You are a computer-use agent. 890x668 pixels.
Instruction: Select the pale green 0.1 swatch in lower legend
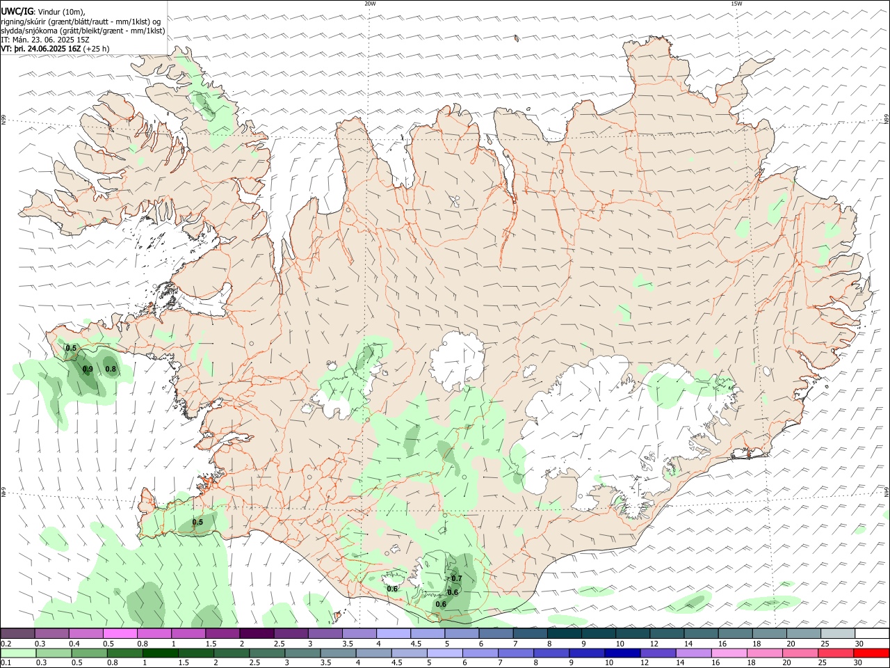click(19, 653)
